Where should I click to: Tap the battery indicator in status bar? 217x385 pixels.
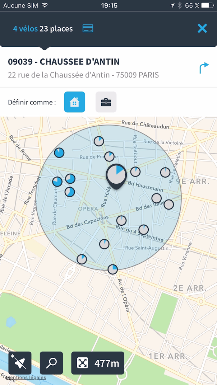point(207,5)
